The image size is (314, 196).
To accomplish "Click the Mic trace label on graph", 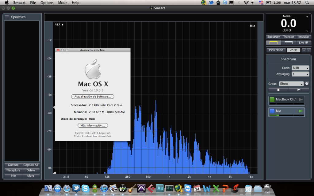I will (x=252, y=26).
